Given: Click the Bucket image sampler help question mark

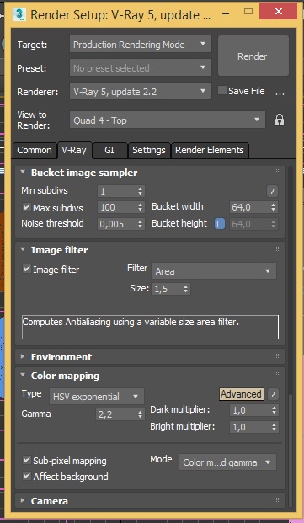Looking at the screenshot, I should (x=272, y=191).
